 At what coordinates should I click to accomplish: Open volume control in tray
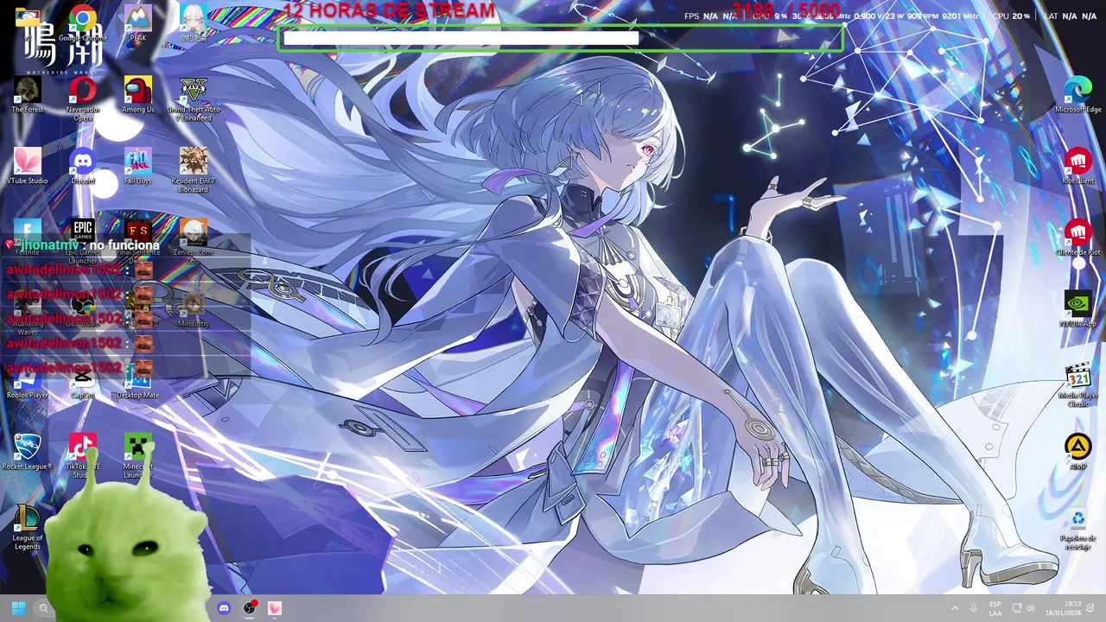(x=1030, y=608)
